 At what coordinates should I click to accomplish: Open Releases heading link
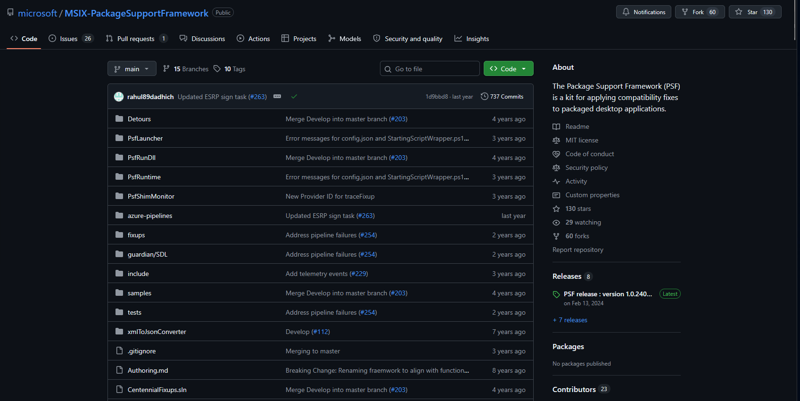click(567, 276)
